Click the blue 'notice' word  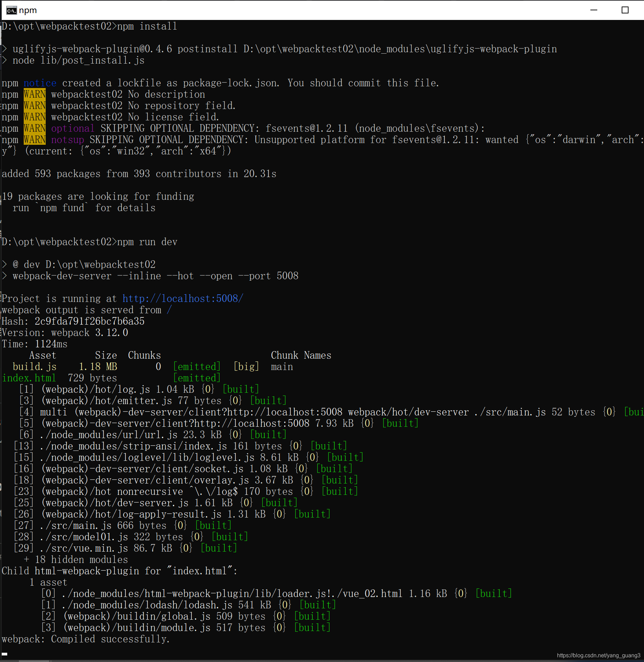point(40,83)
